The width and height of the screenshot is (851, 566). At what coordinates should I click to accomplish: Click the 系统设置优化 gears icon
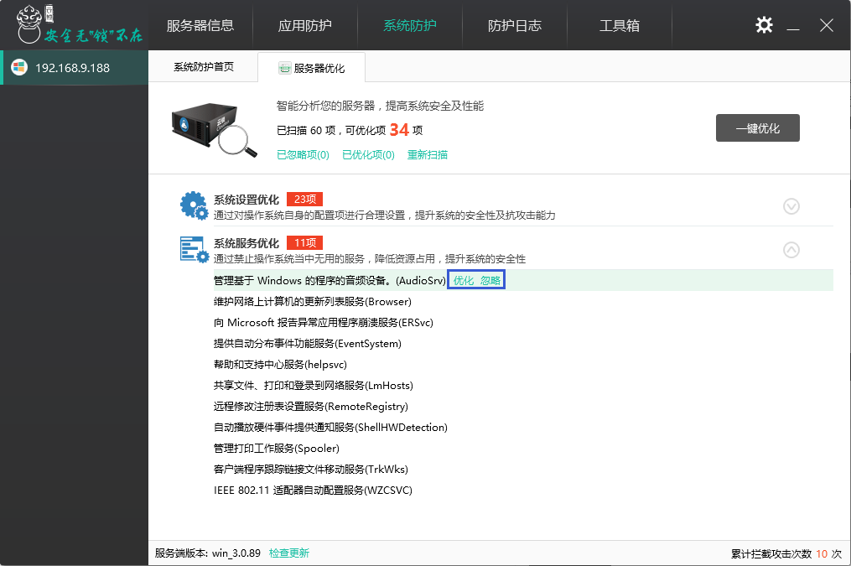point(194,205)
